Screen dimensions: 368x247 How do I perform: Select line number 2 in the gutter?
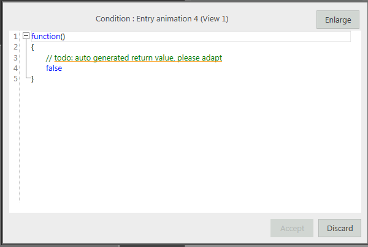point(15,47)
